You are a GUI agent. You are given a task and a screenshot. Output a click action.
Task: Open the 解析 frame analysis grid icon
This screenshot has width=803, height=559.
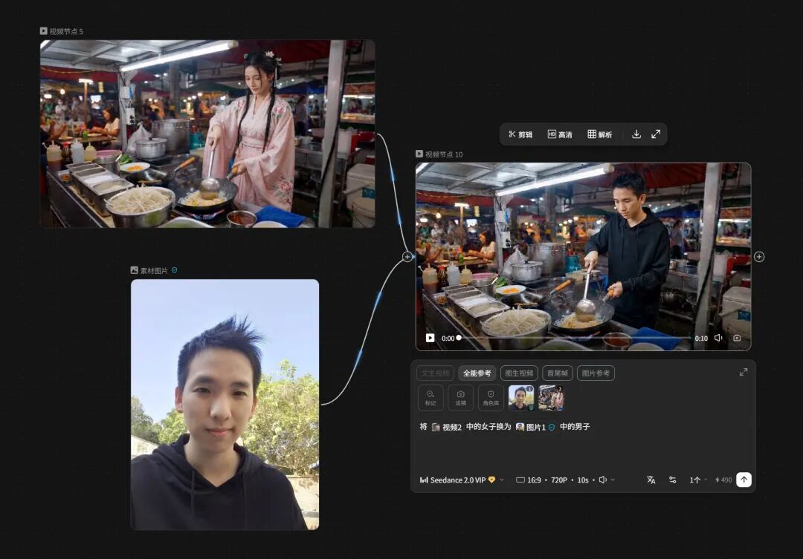click(597, 134)
